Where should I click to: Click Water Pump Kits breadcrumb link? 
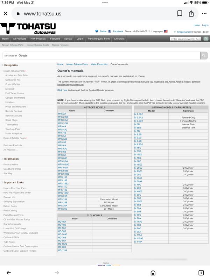tap(99, 64)
